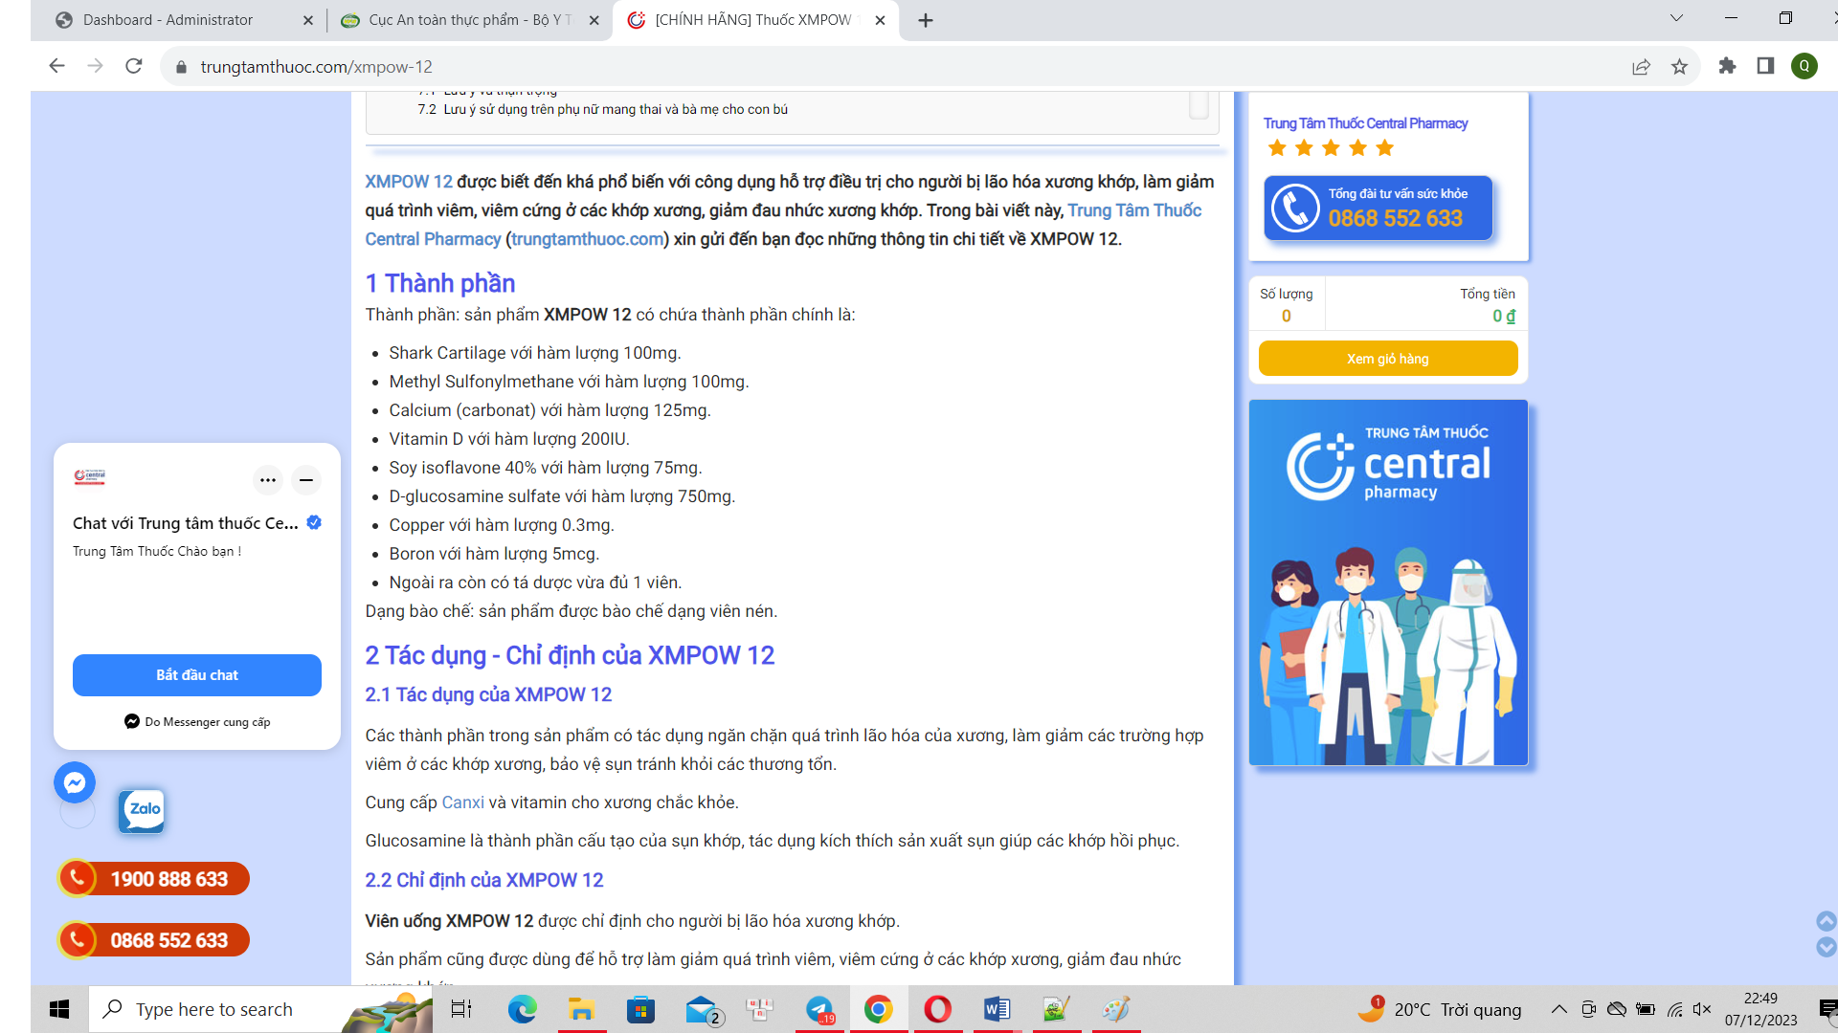Screen dimensions: 1838x1033
Task: Minimize the Messenger chat widget
Action: pyautogui.click(x=306, y=480)
